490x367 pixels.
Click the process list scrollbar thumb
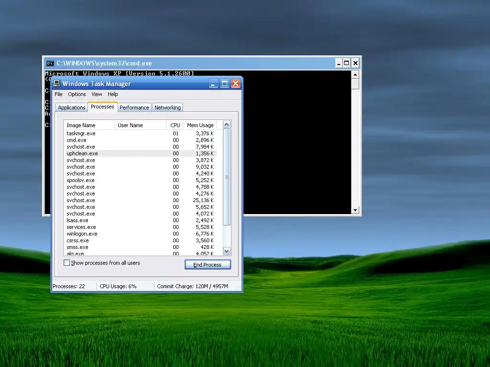coord(227,177)
